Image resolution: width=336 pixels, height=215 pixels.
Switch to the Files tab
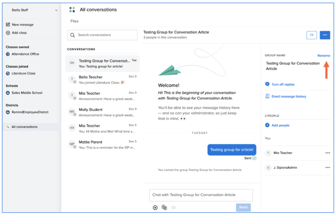pyautogui.click(x=74, y=21)
